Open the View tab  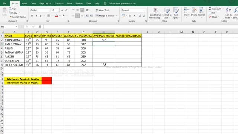coord(89,3)
